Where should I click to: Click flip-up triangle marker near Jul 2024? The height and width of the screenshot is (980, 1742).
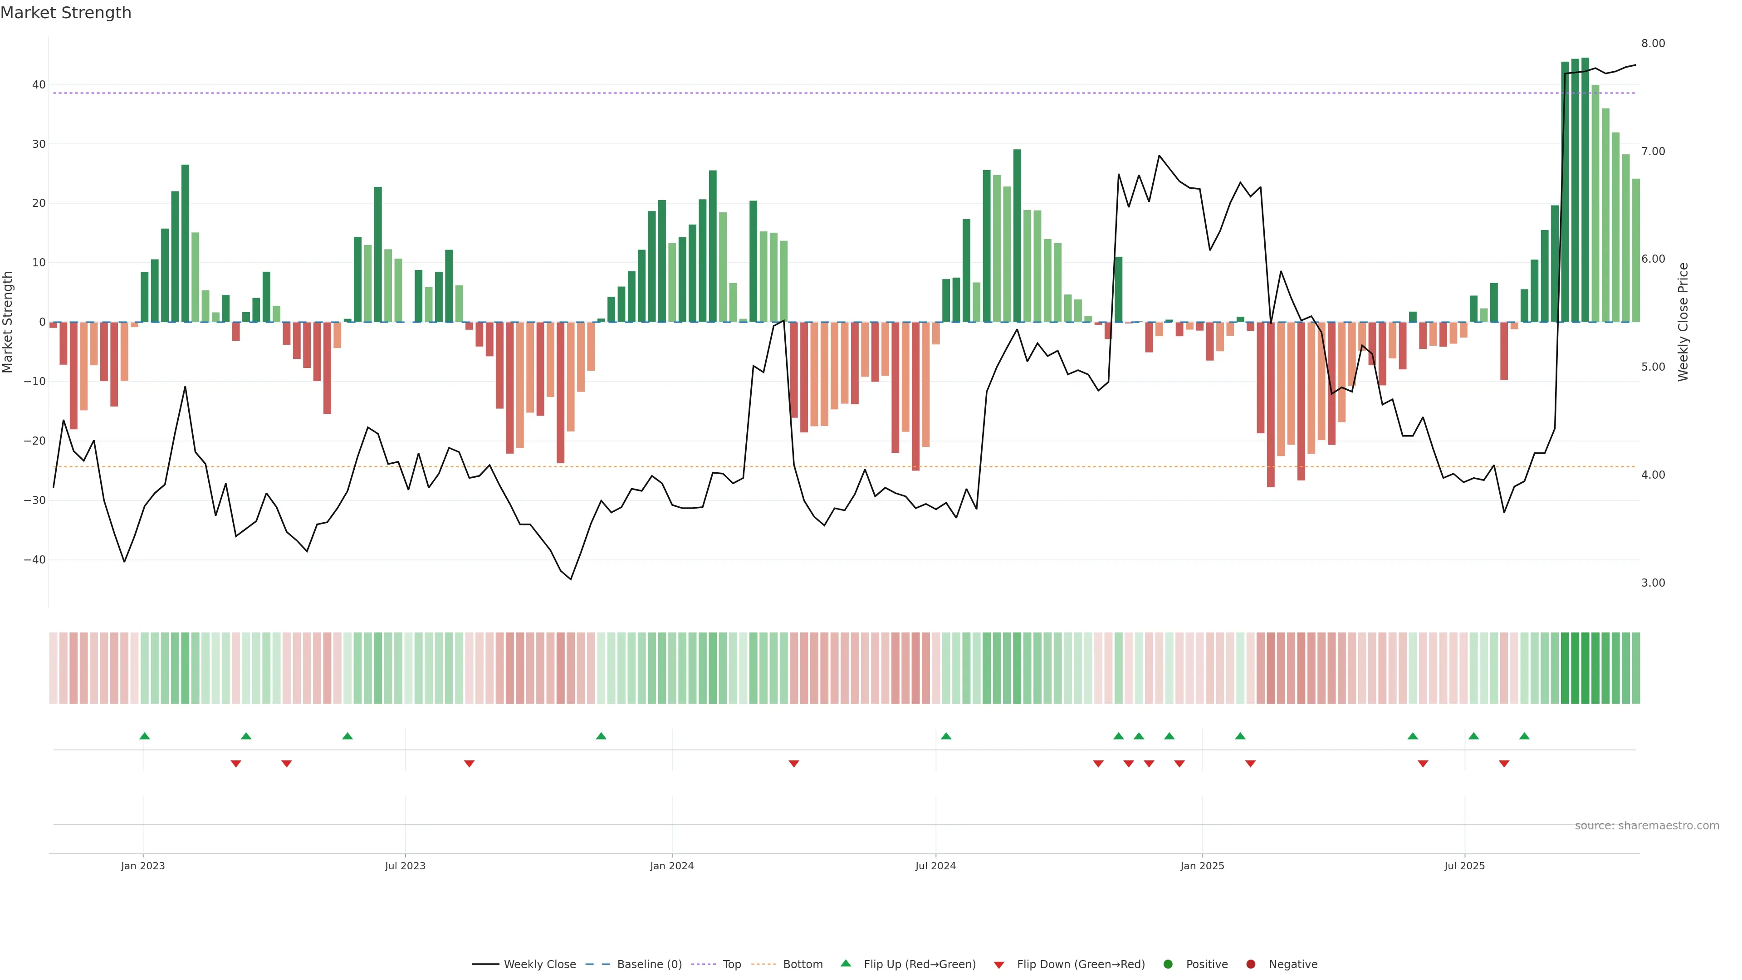(x=946, y=736)
